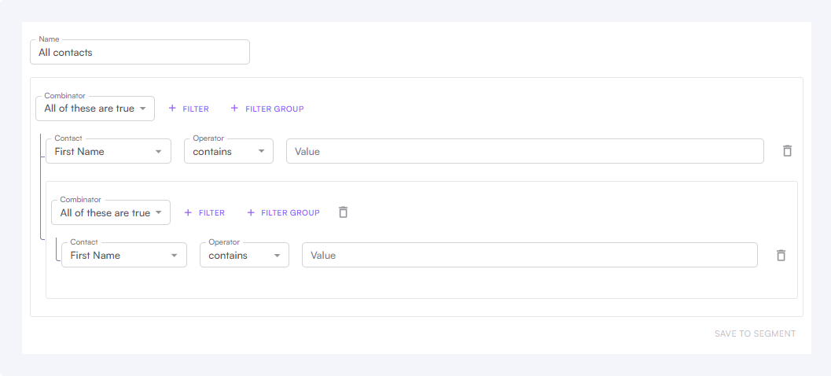Open the nested filter's Operator dropdown
831x376 pixels.
245,255
